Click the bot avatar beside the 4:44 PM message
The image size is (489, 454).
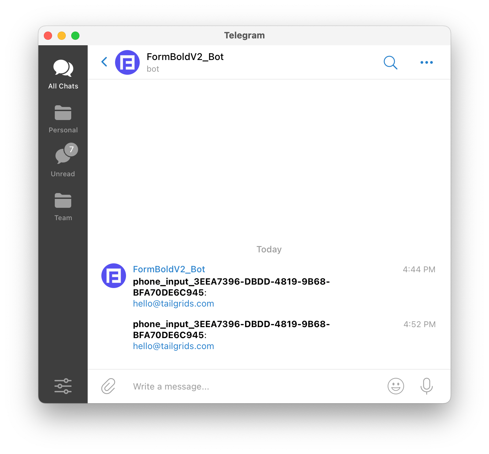point(114,276)
